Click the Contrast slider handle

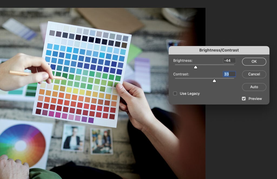click(x=214, y=81)
